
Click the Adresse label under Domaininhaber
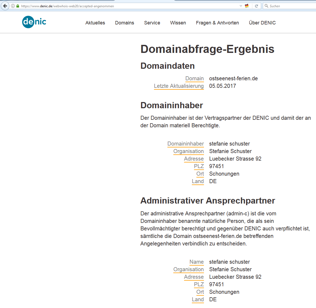click(x=194, y=159)
